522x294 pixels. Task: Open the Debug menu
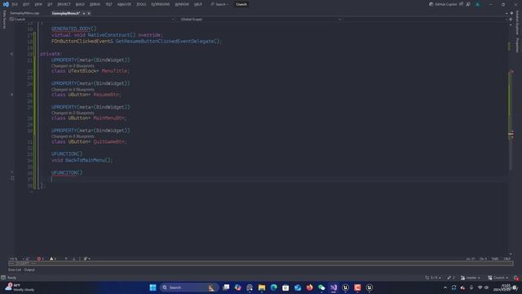95,4
